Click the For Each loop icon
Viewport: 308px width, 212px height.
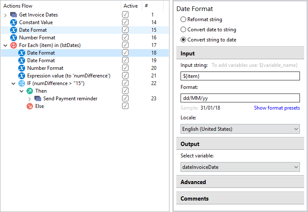[14, 45]
